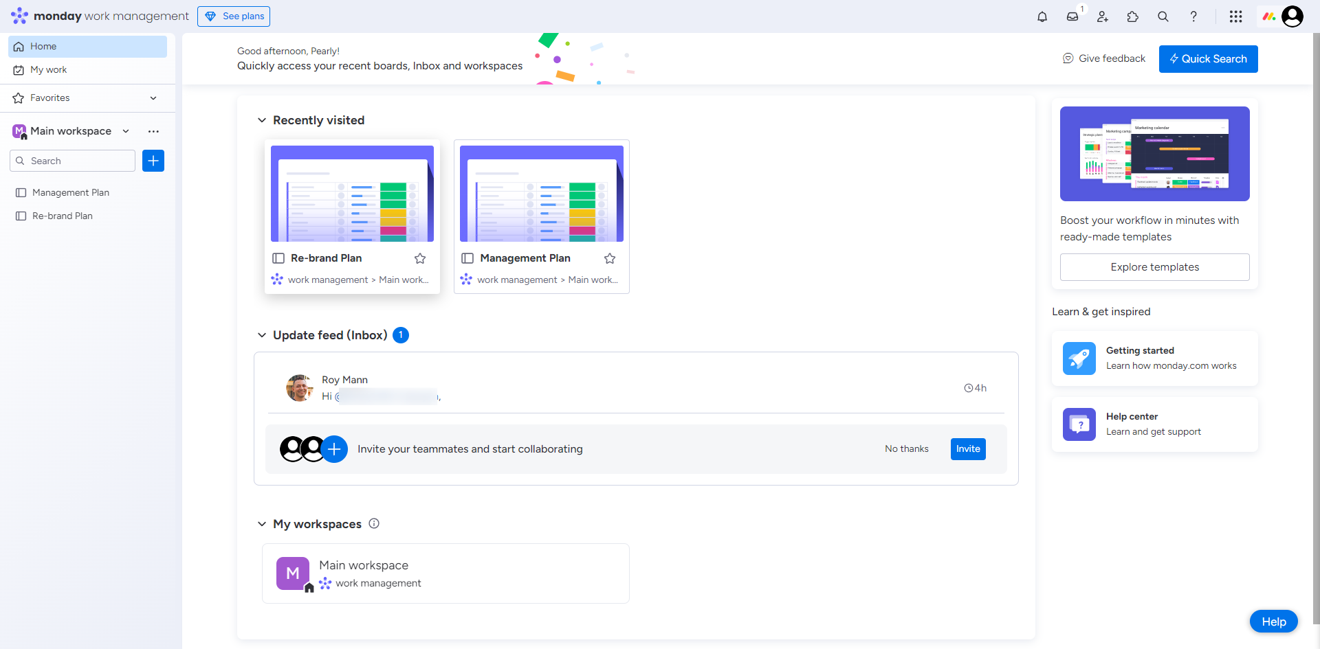Screen dimensions: 1320x649
Task: Click Roy Mann's avatar photo
Action: pyautogui.click(x=300, y=388)
